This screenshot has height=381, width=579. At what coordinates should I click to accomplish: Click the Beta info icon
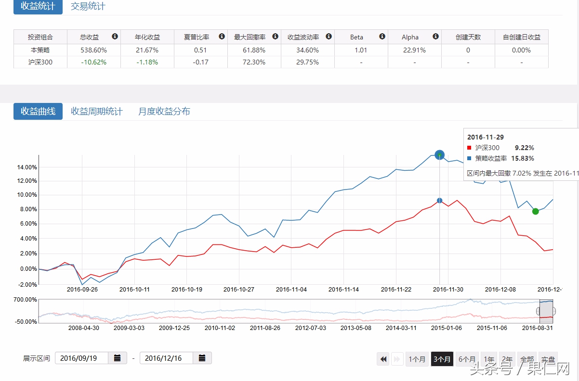382,37
